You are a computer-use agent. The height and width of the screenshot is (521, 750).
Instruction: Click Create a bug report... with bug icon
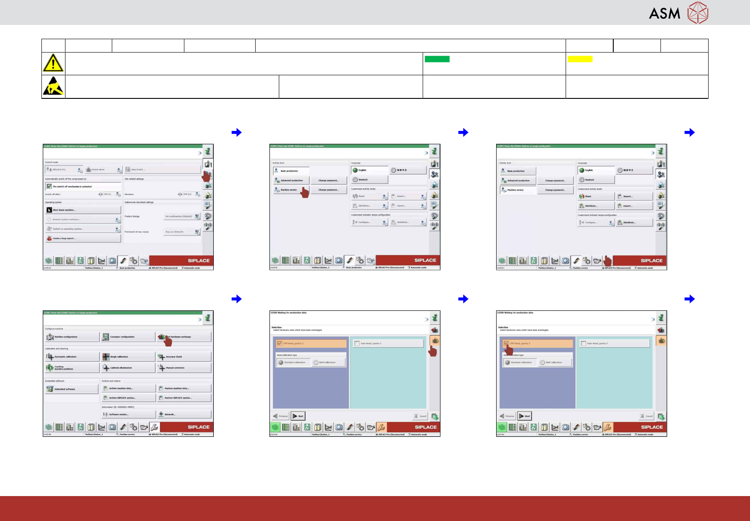(x=83, y=238)
